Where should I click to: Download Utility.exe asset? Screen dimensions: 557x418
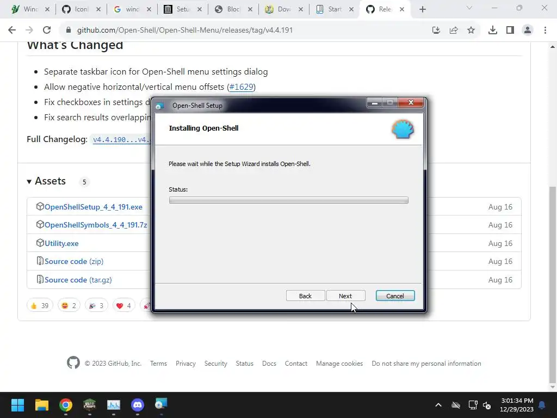click(61, 243)
